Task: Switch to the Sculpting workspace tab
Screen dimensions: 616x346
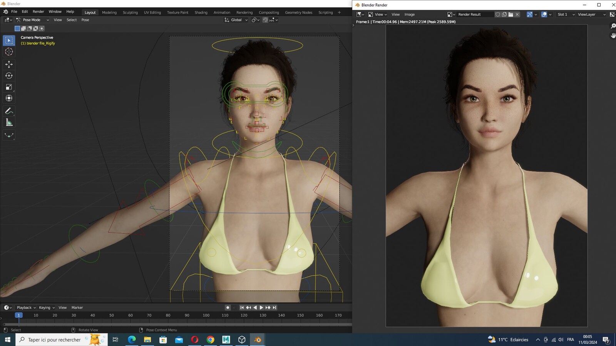Action: click(130, 12)
